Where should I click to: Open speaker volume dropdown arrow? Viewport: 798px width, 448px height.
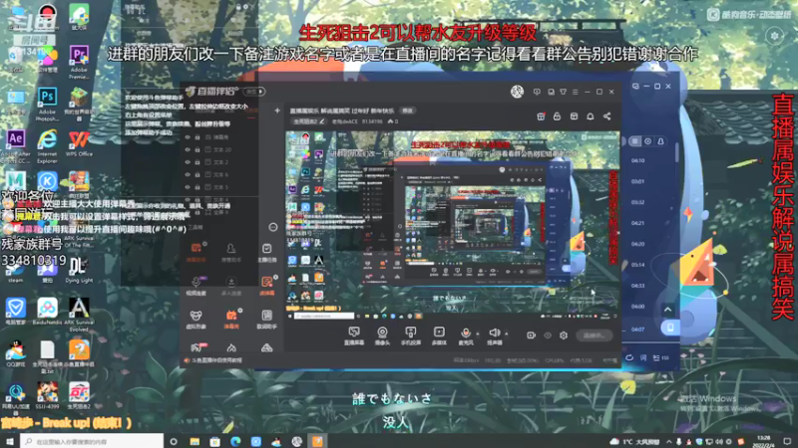[x=507, y=334]
